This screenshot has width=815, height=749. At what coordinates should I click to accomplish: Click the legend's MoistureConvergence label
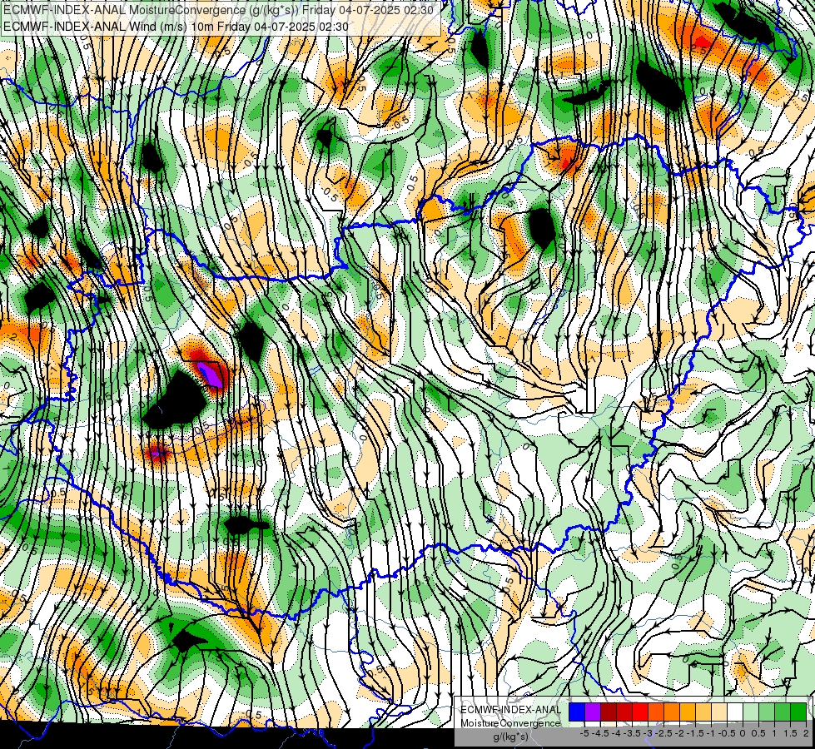point(510,723)
